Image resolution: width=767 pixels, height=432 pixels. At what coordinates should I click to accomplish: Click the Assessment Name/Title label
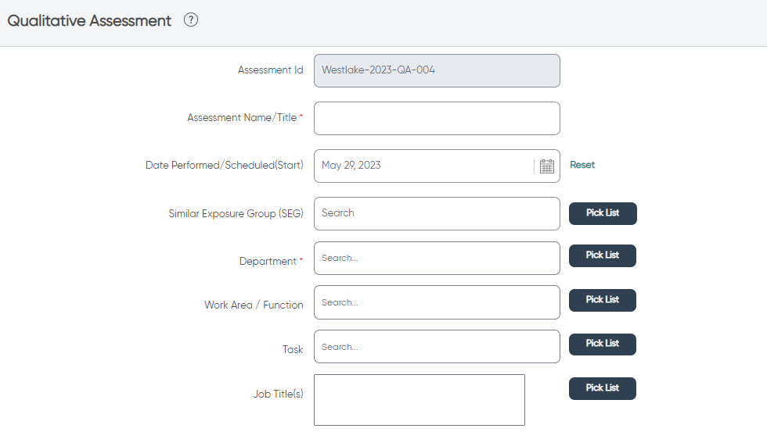(x=242, y=118)
